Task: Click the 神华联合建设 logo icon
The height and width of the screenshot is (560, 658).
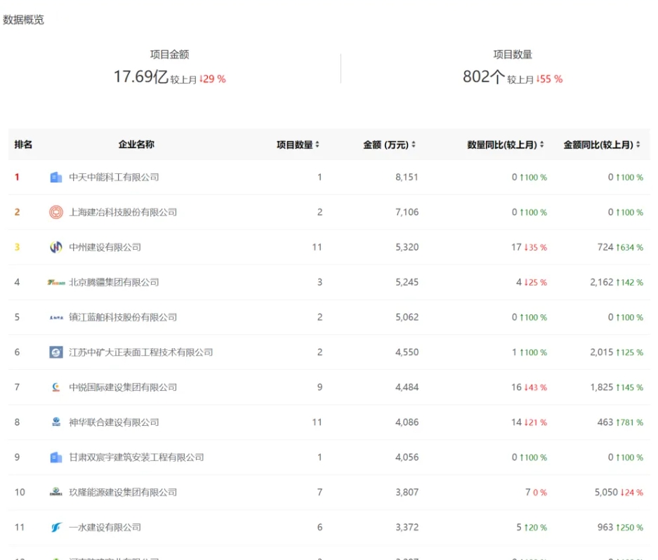Action: click(56, 422)
